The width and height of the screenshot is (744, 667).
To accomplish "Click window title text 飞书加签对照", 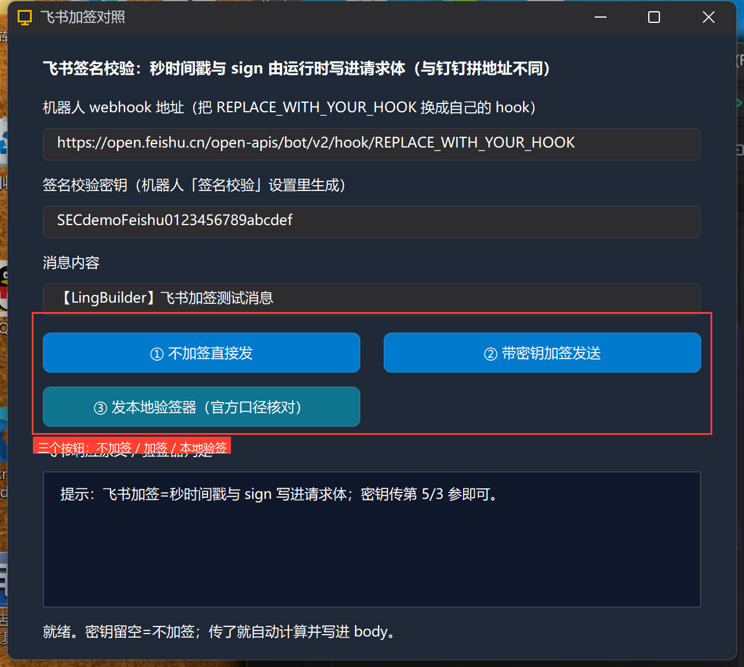I will click(x=83, y=17).
